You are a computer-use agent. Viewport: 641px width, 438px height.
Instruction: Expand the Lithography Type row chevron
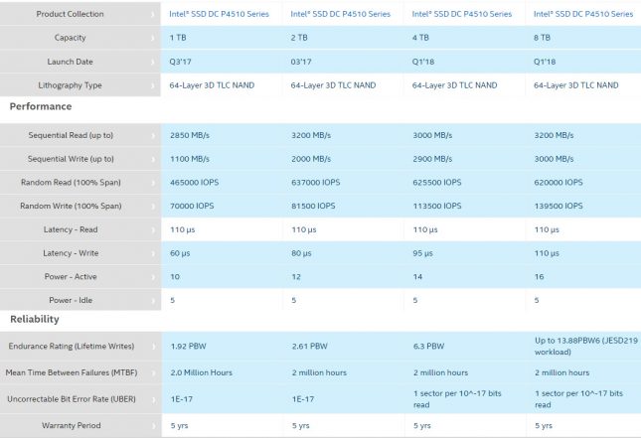pyautogui.click(x=153, y=85)
